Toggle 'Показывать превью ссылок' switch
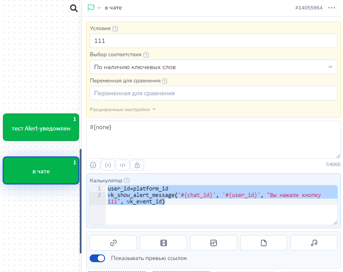The height and width of the screenshot is (272, 343). coord(97,258)
